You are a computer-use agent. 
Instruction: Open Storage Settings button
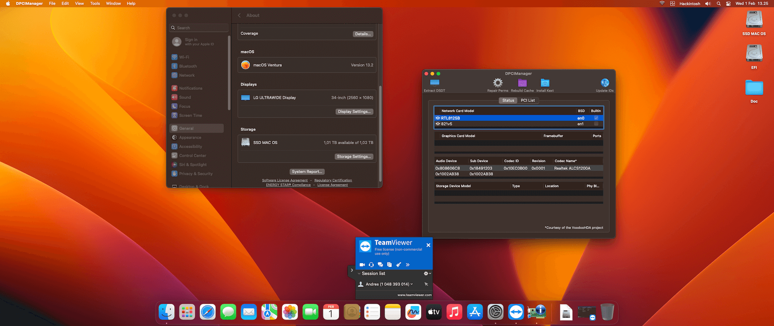click(x=354, y=157)
